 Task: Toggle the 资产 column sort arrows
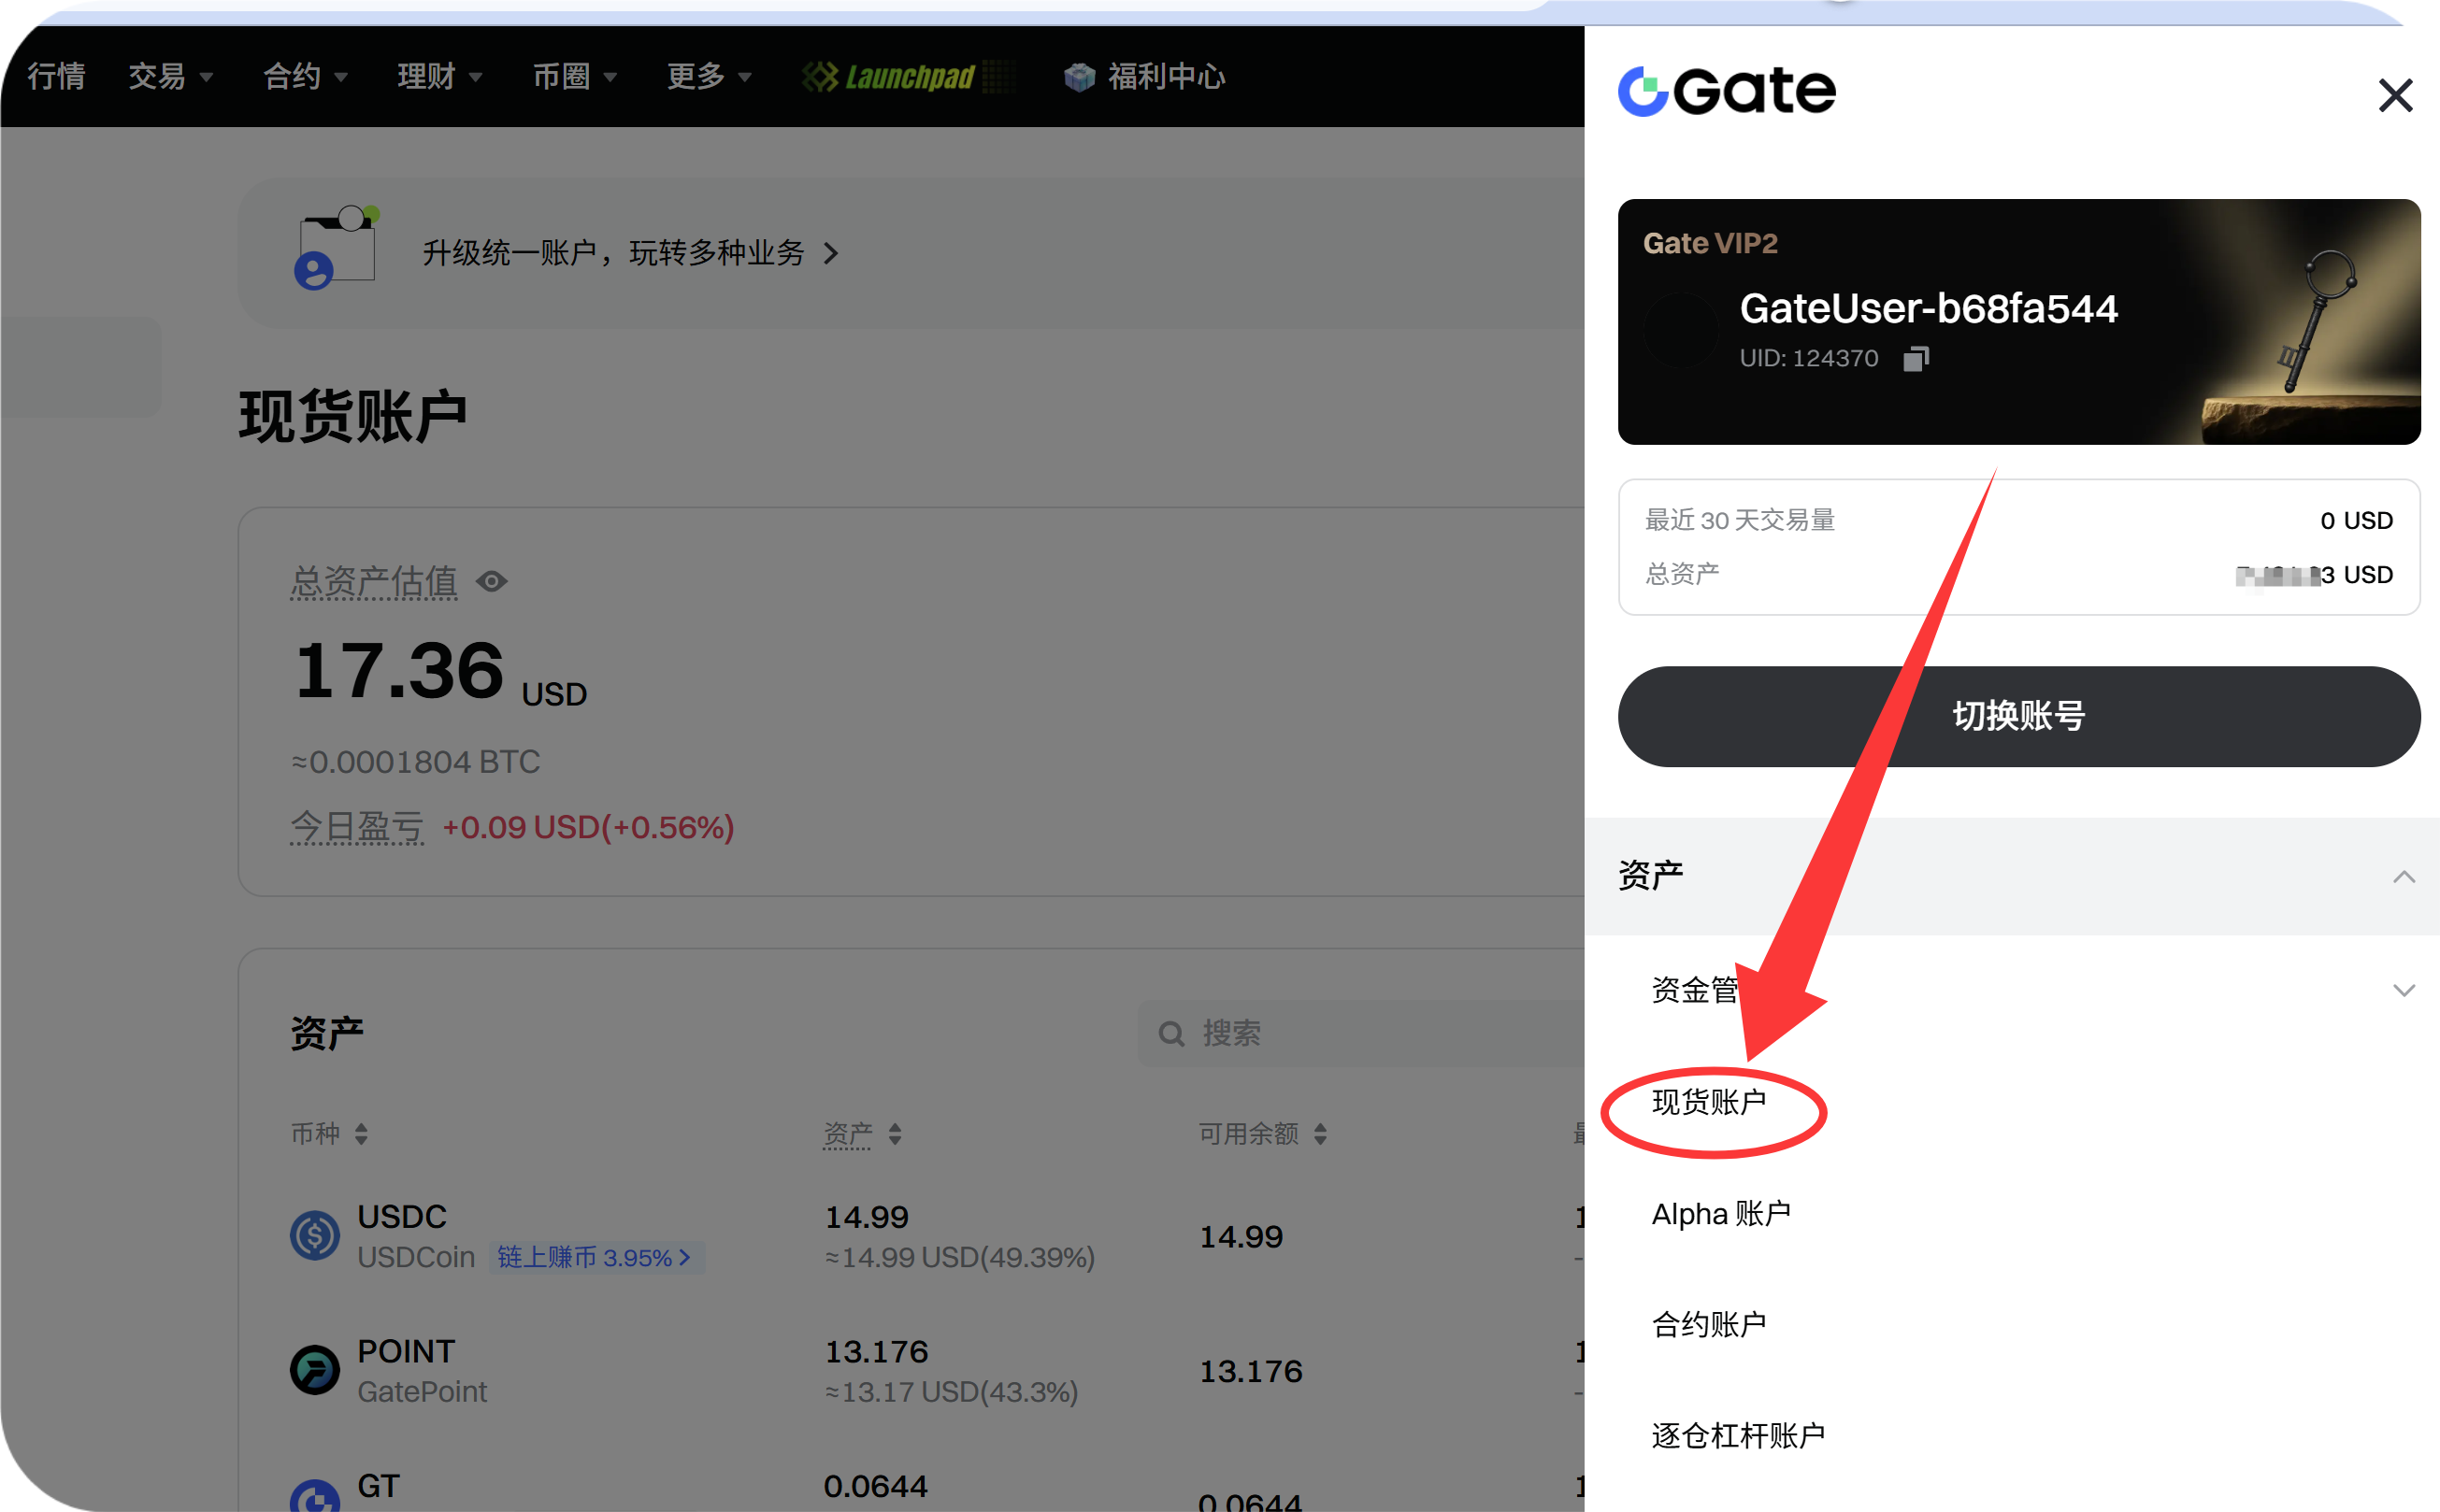896,1133
